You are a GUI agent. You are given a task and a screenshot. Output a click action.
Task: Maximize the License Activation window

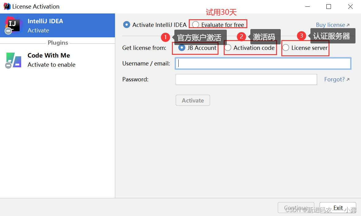click(329, 6)
